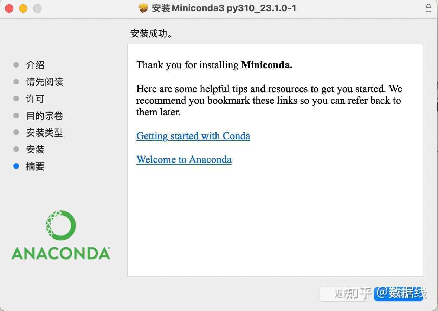Select the 安装 step in sidebar

coord(35,150)
